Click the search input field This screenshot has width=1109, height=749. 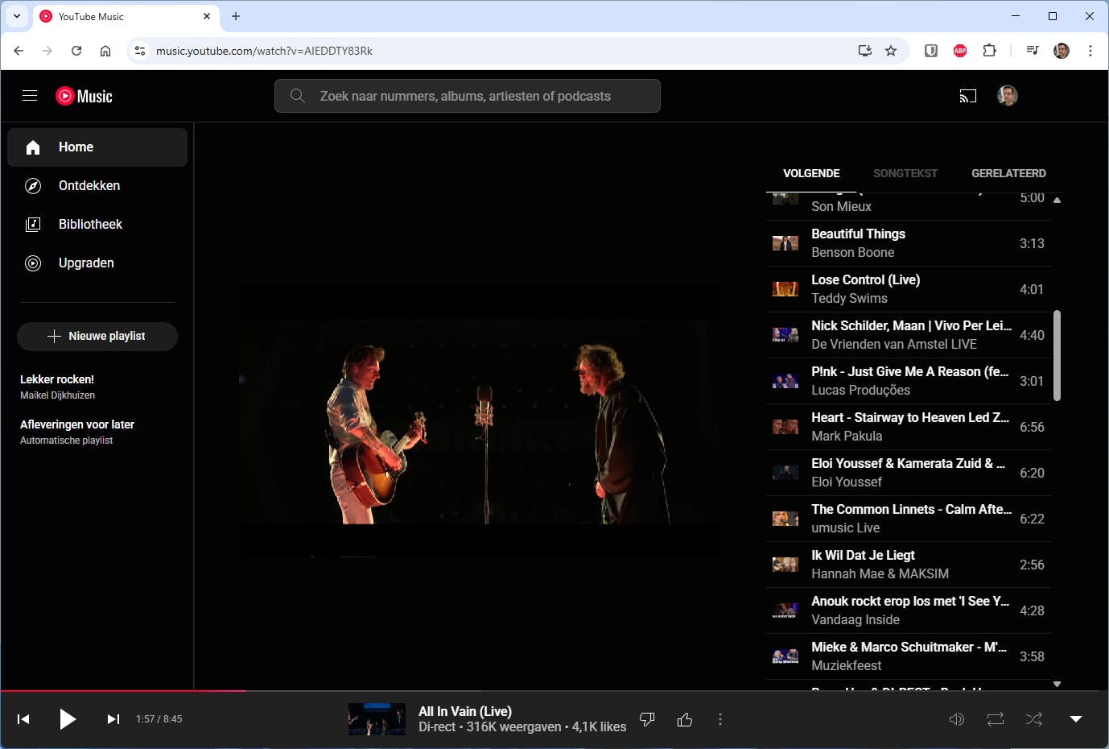point(467,95)
